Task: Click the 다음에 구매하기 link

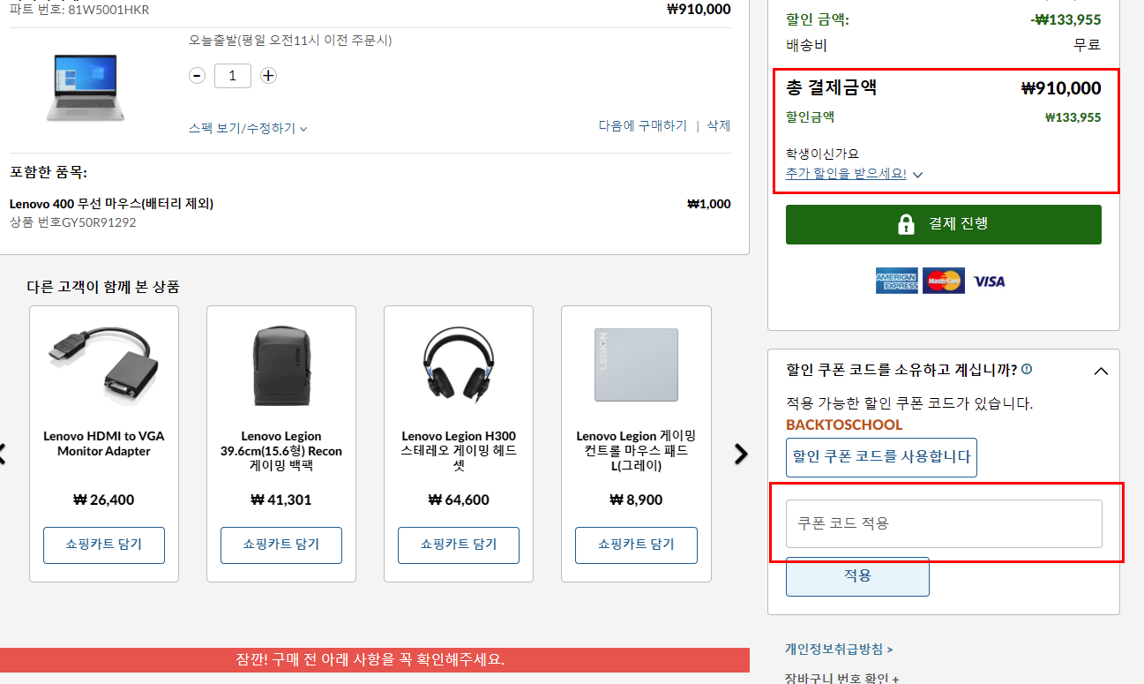Action: [x=643, y=126]
